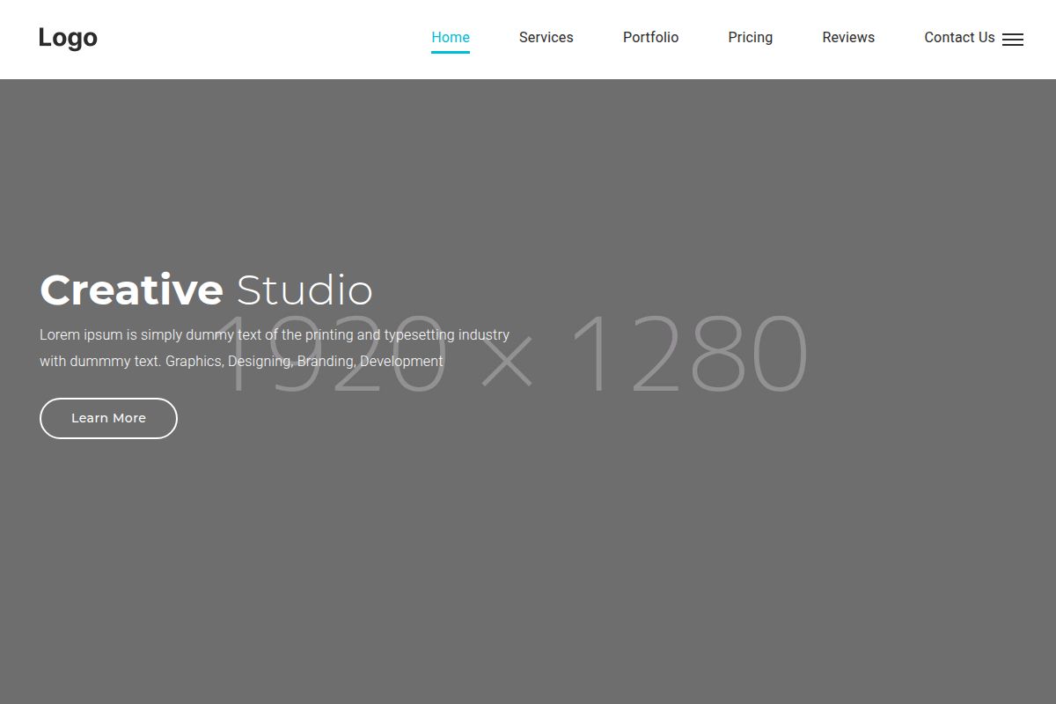
Task: Click the teal underline beneath Home
Action: tap(450, 52)
